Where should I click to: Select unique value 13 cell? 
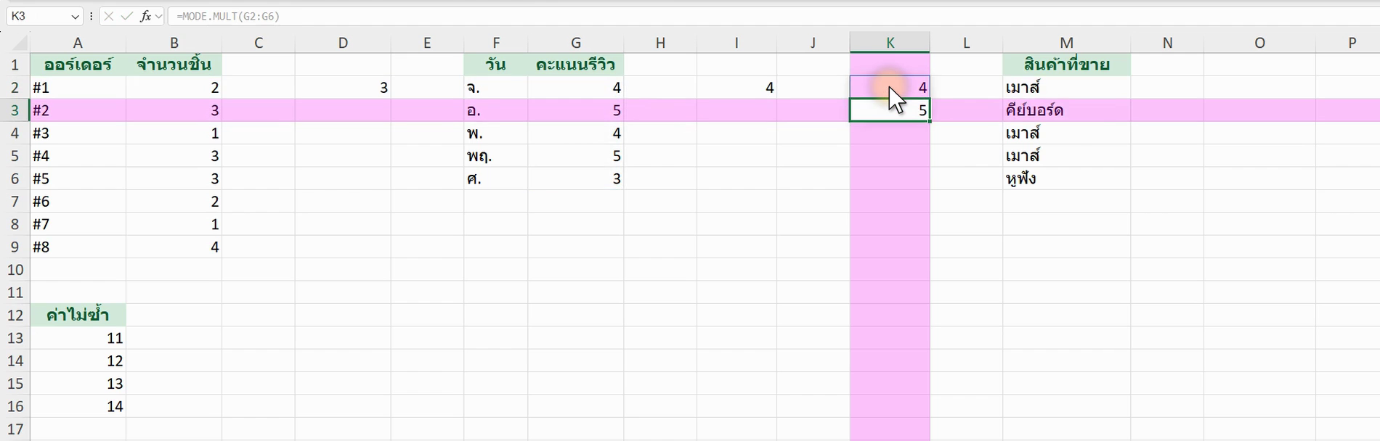coord(78,384)
